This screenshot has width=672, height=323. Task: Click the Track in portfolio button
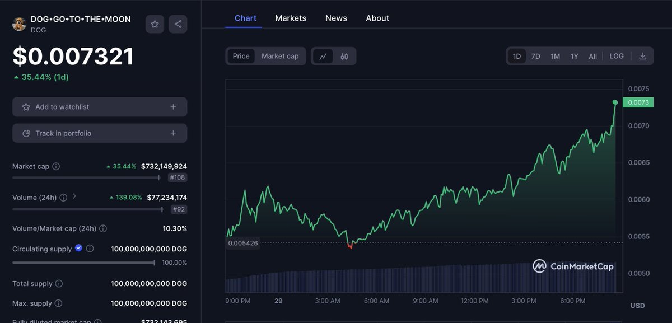click(100, 133)
